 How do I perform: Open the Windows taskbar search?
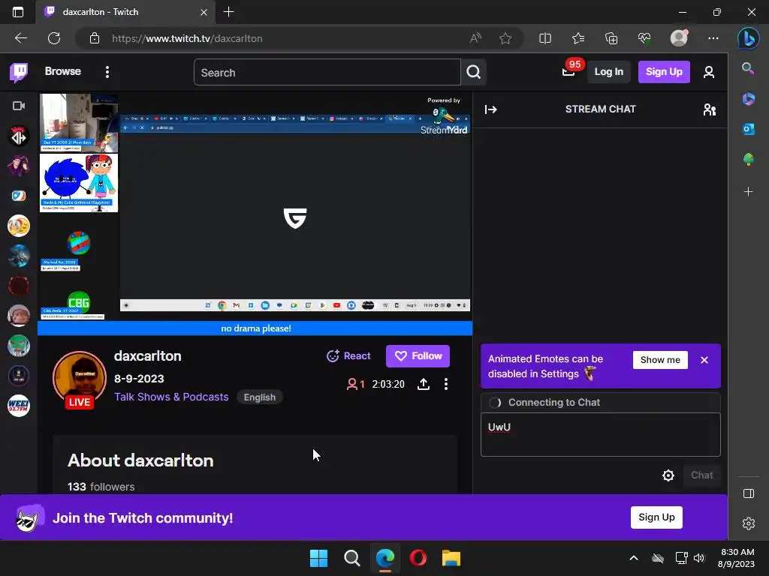tap(351, 558)
